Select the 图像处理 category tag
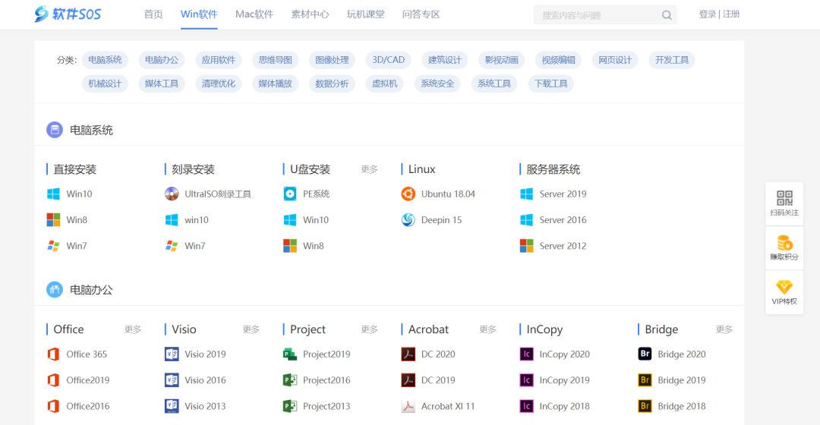 [332, 60]
